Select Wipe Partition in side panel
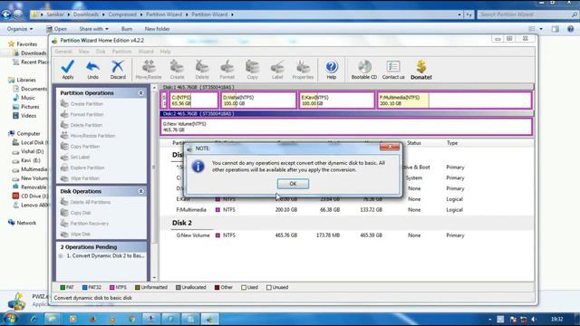The image size is (580, 326). [80, 178]
